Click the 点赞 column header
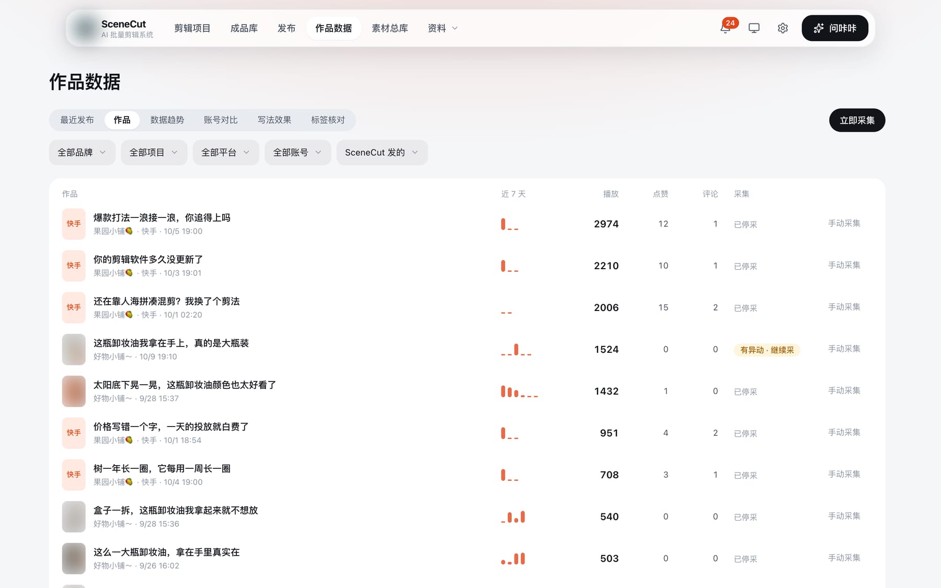This screenshot has height=588, width=941. click(660, 194)
